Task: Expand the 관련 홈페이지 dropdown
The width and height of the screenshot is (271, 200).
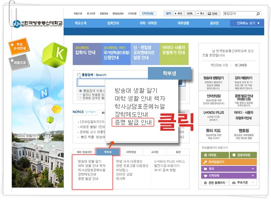Action: [215, 183]
